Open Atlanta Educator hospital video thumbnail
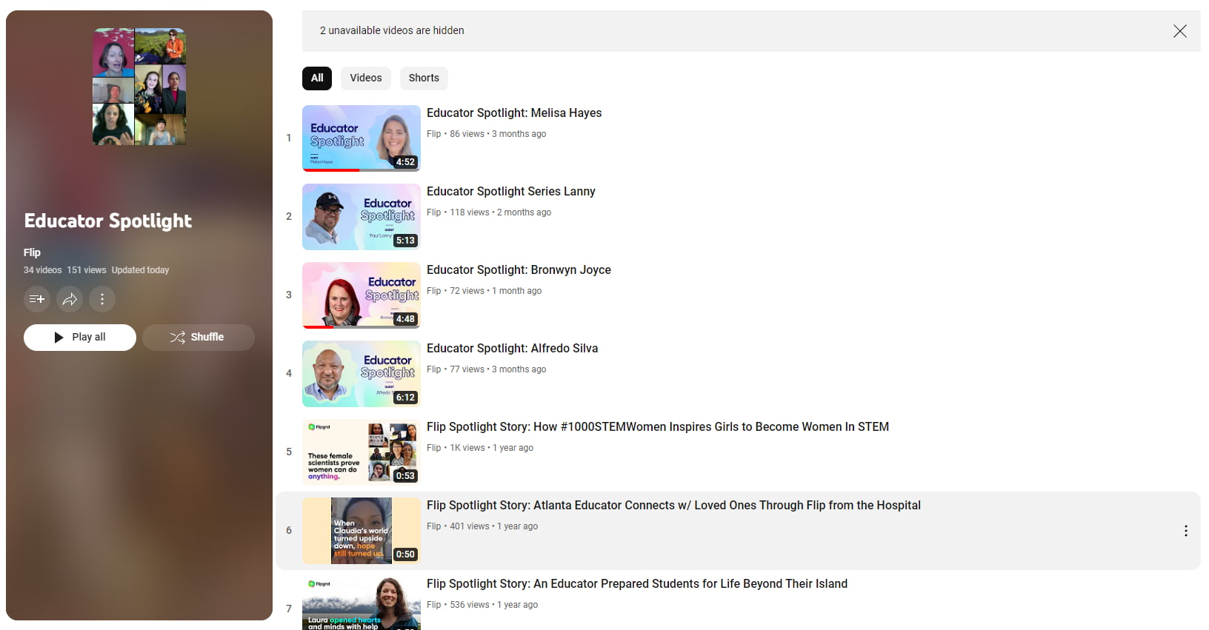1209x630 pixels. tap(362, 531)
